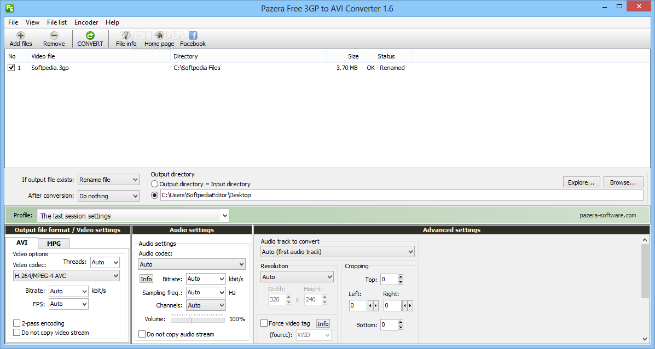Viewport: 655px width, 349px height.
Task: Click the Remove toolbar icon
Action: pos(54,36)
